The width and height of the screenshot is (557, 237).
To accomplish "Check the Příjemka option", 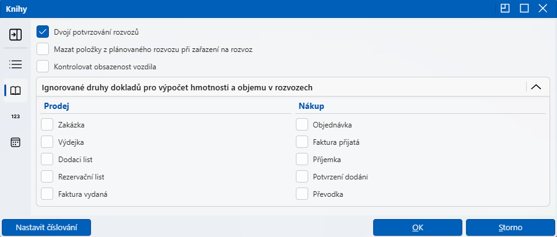I will click(302, 160).
